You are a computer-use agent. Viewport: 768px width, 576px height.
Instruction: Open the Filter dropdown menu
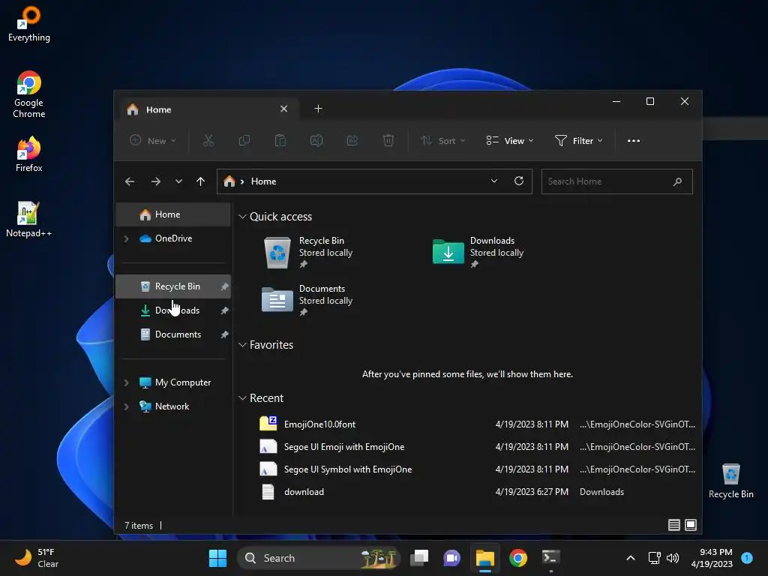[x=578, y=140]
